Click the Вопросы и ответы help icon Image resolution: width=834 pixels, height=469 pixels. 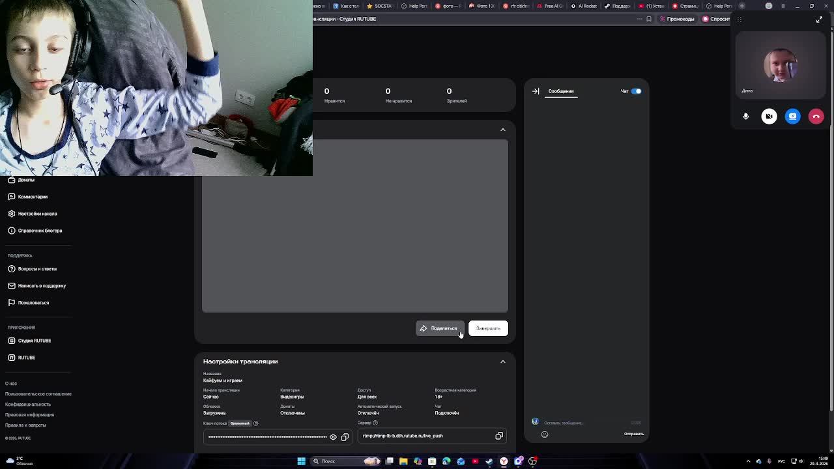12,269
